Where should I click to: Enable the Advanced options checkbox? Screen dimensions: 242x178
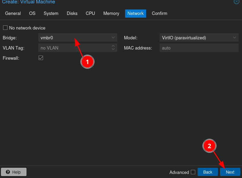coord(193,172)
